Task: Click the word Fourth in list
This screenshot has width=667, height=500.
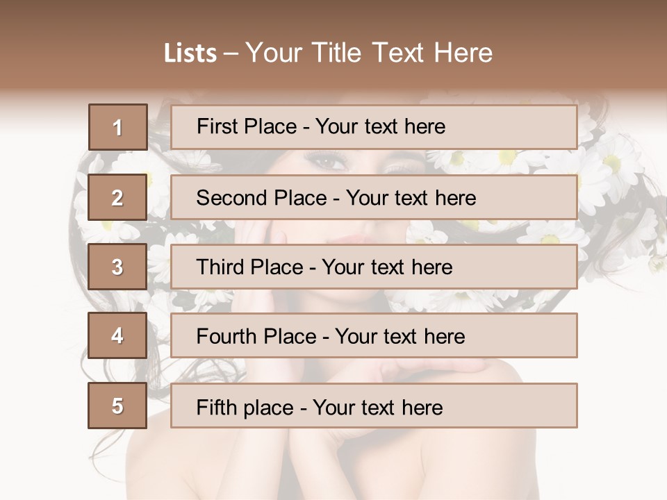Action: tap(227, 336)
